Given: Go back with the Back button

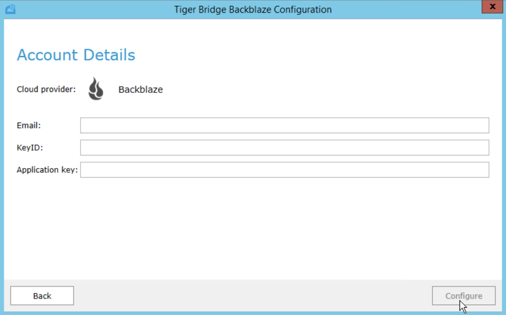Looking at the screenshot, I should 42,295.
